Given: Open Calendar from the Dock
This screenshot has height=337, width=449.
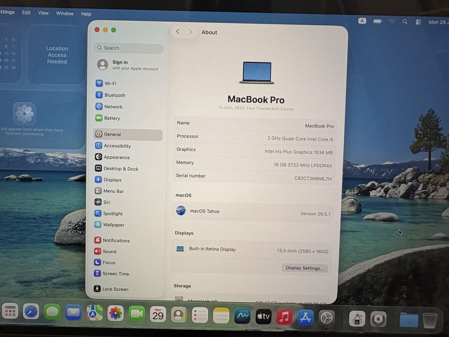Looking at the screenshot, I should [x=158, y=314].
